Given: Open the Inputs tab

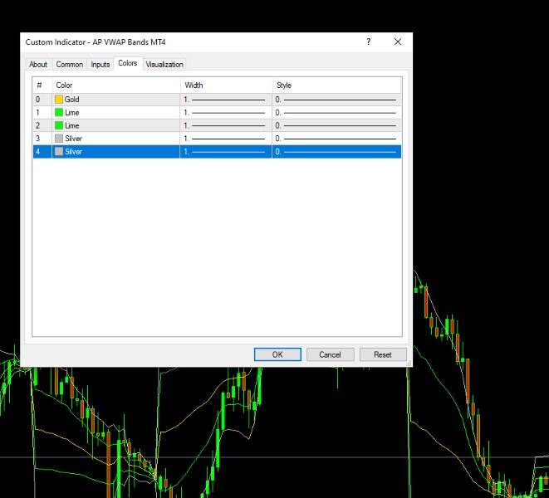Looking at the screenshot, I should coord(100,65).
